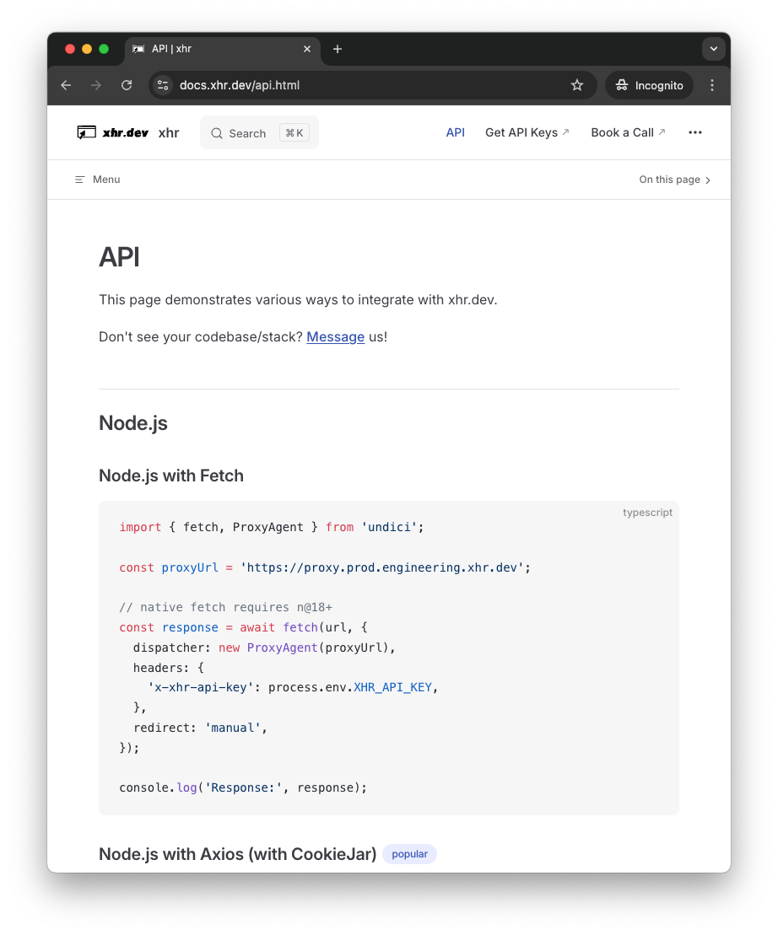
Task: Click the Node.js with Fetch heading
Action: [171, 476]
